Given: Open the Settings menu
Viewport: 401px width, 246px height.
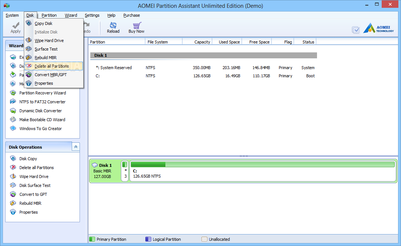Looking at the screenshot, I should [x=92, y=15].
